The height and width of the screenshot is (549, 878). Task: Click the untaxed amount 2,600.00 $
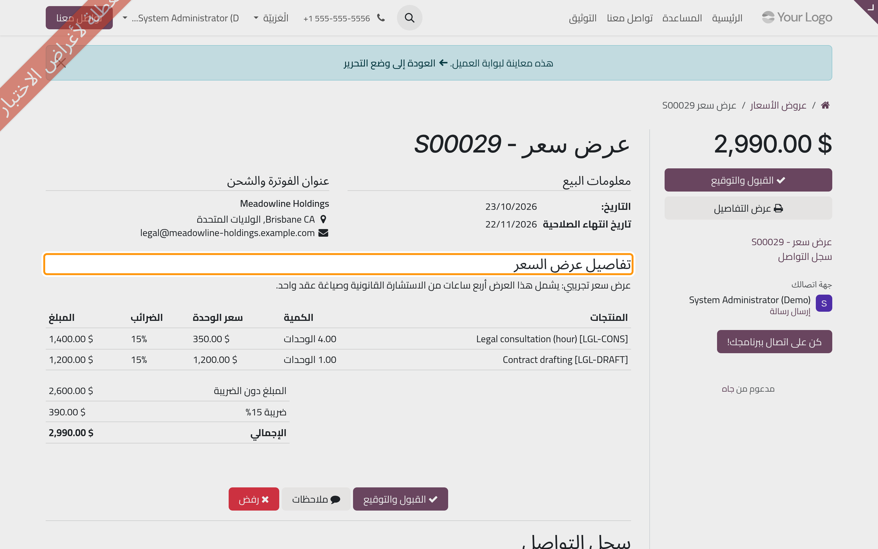point(71,391)
